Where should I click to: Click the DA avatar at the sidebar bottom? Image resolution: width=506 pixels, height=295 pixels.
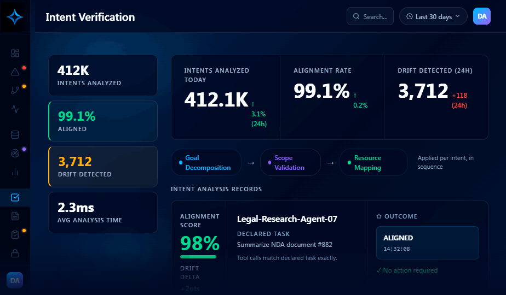(x=15, y=280)
